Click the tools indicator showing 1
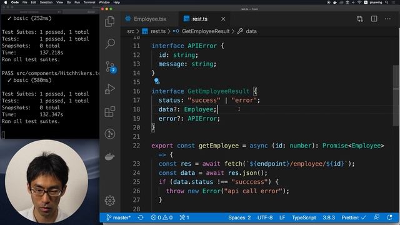 (184, 217)
